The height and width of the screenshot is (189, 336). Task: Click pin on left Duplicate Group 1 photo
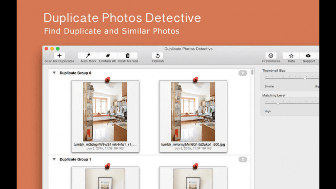[x=108, y=166]
